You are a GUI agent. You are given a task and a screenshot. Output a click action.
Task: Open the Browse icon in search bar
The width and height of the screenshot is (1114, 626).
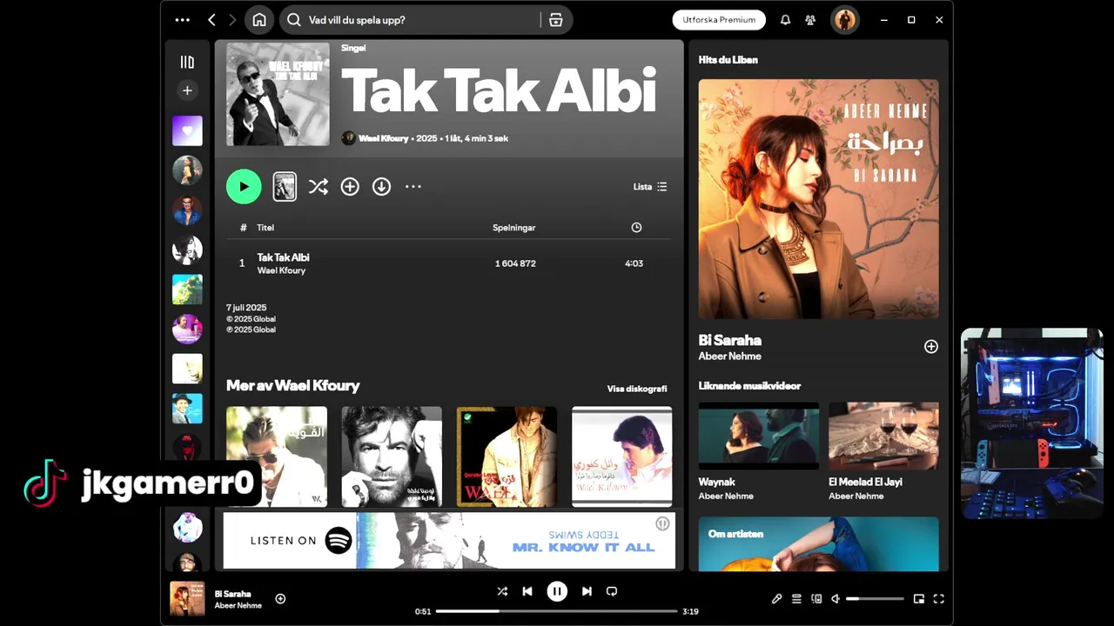(556, 20)
